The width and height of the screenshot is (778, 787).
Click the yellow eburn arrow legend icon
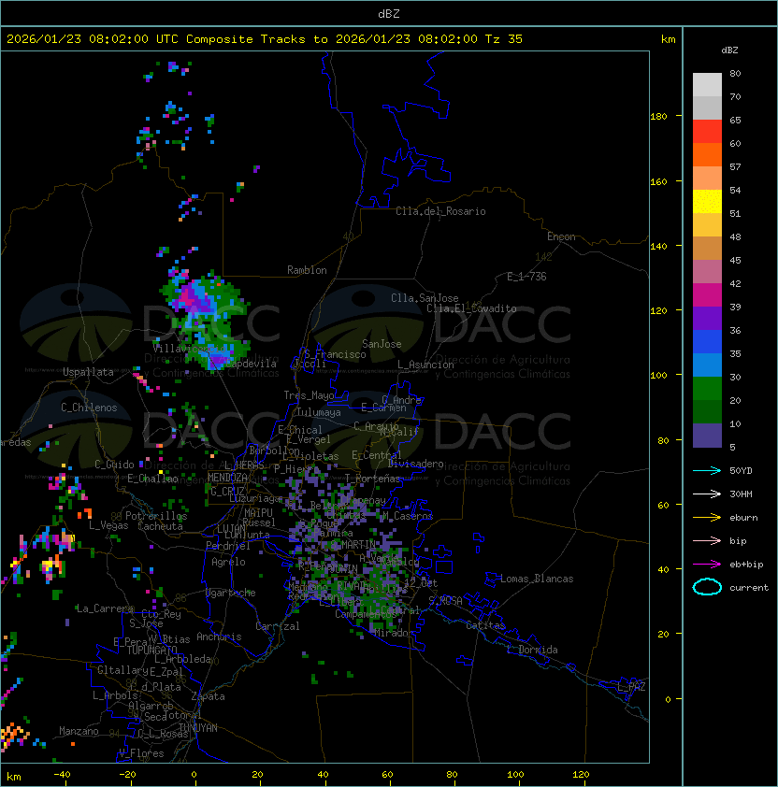[x=707, y=518]
